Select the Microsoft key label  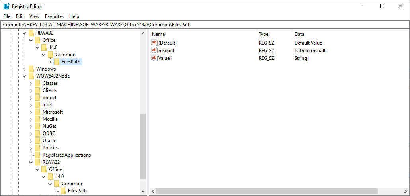[x=53, y=112]
